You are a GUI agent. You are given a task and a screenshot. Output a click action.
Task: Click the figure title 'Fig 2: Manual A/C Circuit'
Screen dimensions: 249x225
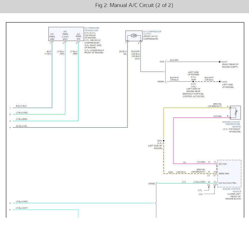click(x=134, y=5)
